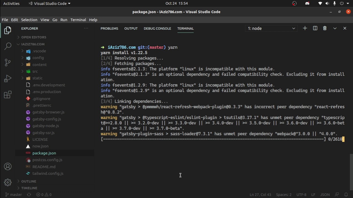
Task: Open errors and warnings count
Action: coord(44,194)
